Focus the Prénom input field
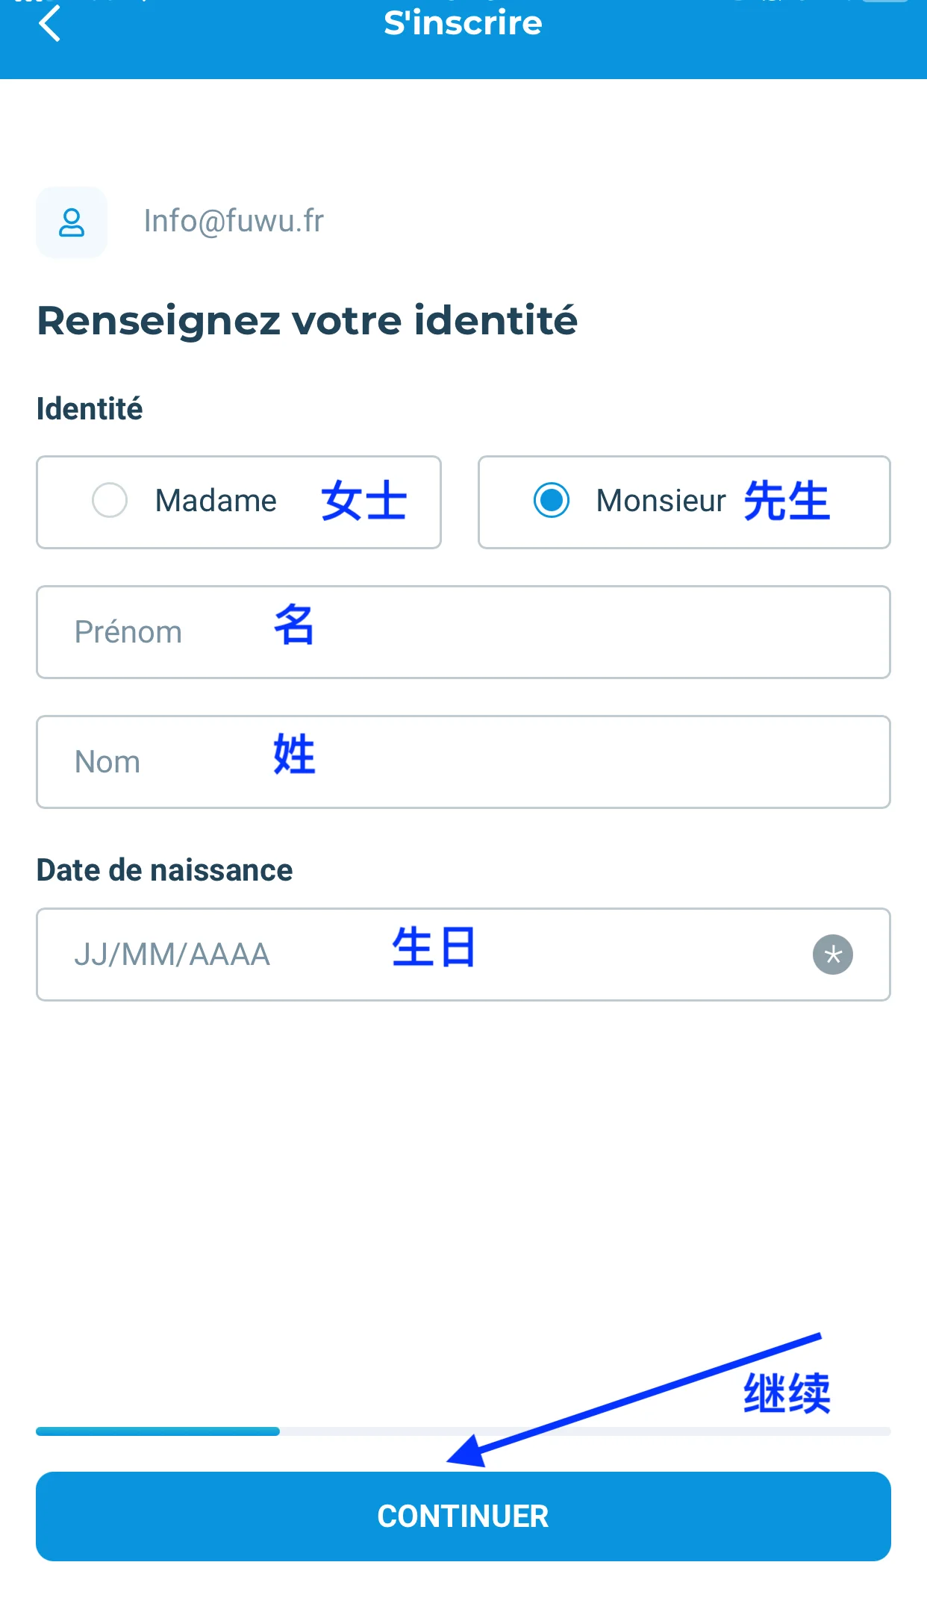 463,632
